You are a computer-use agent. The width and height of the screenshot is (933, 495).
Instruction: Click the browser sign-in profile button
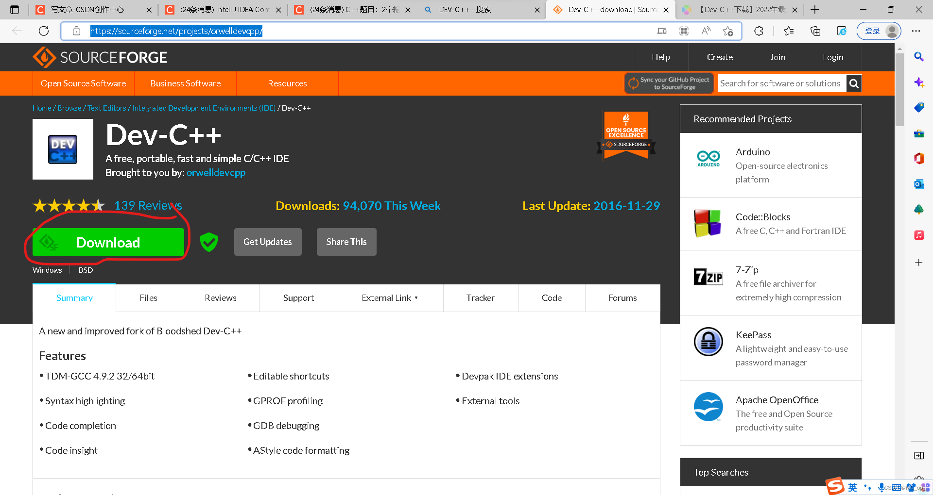point(879,31)
